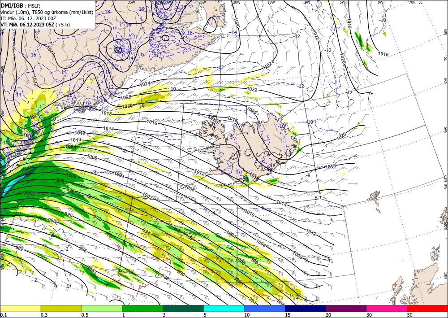
Task: Click the yellow 0.1–0.3 legend color block
Action: (x=20, y=308)
